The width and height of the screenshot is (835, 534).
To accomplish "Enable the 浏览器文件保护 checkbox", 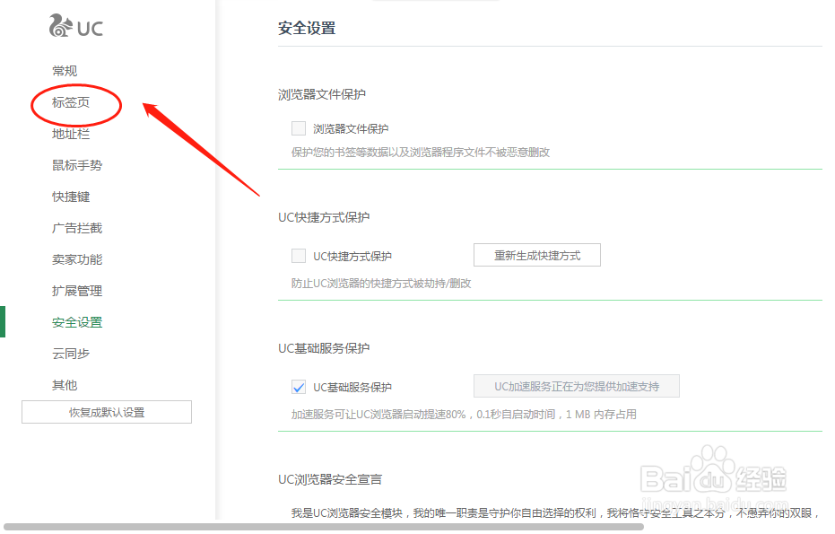I will coord(298,128).
